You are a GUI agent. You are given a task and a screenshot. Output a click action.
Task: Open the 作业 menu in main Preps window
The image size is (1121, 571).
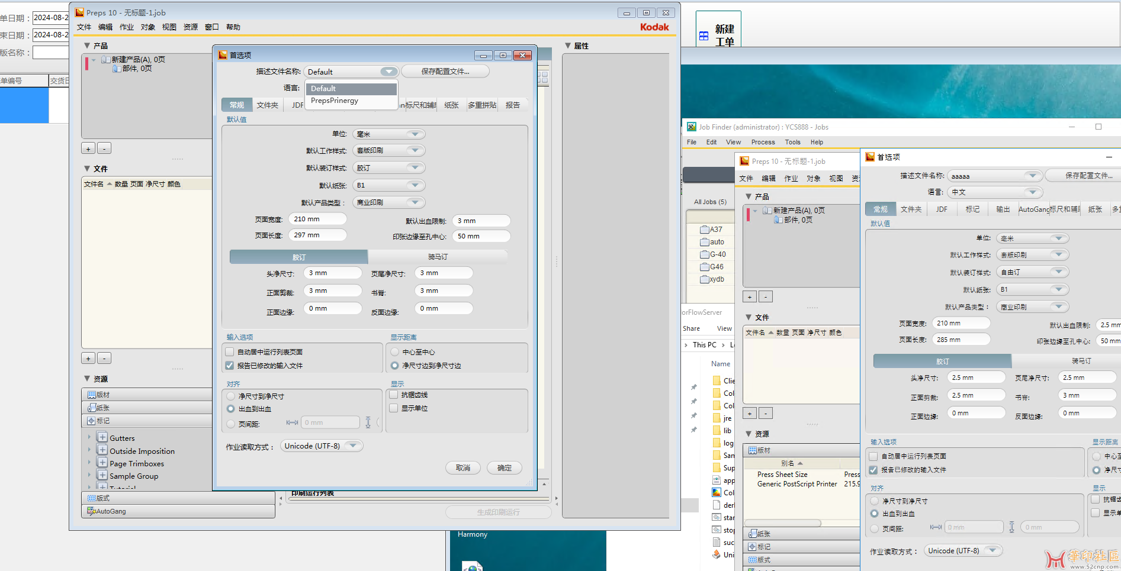(x=127, y=27)
